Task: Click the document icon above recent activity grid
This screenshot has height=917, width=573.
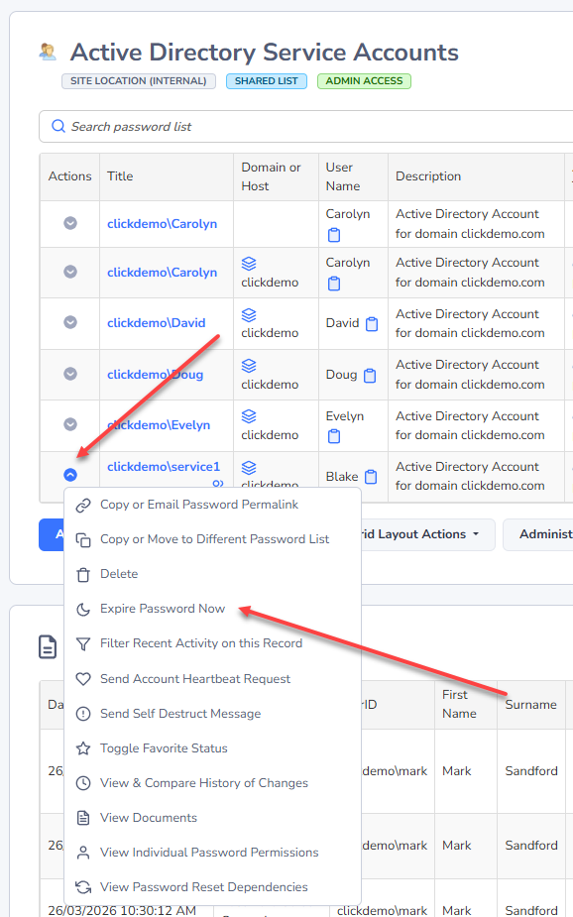Action: coord(48,646)
